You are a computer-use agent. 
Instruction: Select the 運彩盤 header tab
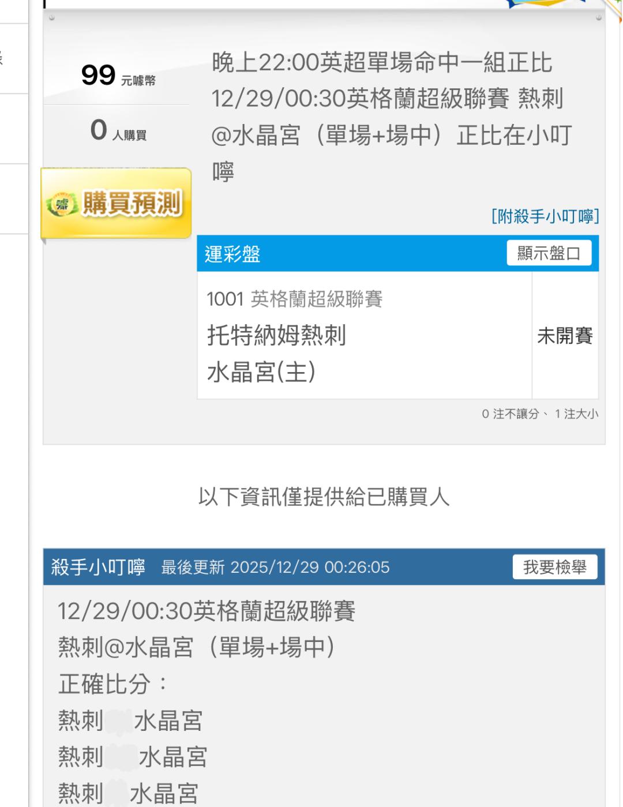tap(232, 254)
